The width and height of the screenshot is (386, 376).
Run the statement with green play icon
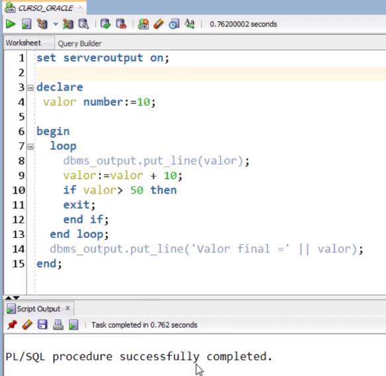[11, 24]
